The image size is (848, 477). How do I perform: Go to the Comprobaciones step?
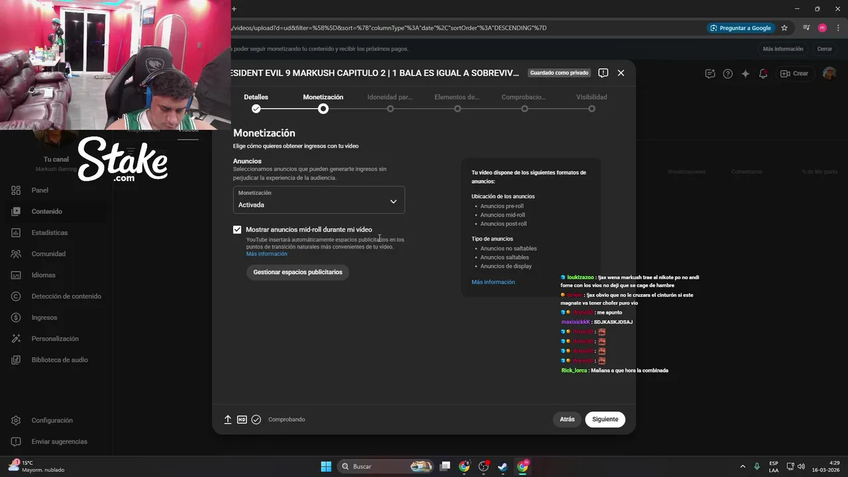coord(524,103)
